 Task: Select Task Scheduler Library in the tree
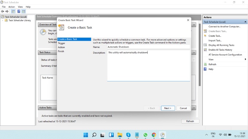tap(20, 20)
